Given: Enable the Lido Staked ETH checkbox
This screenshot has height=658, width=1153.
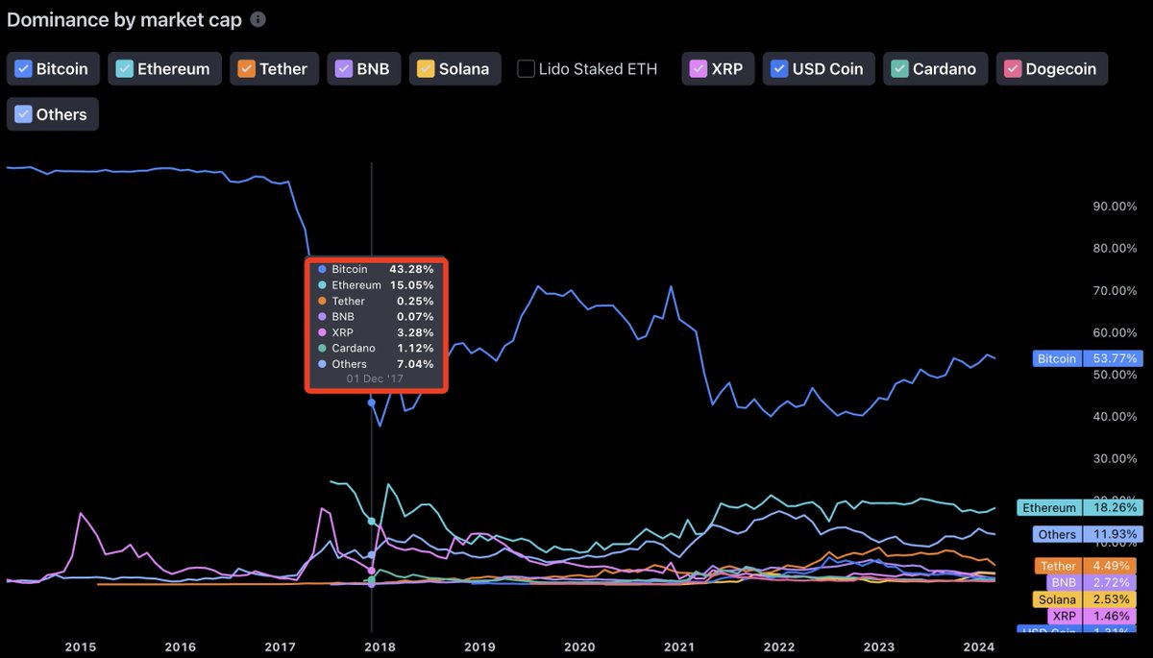Looking at the screenshot, I should pos(527,69).
